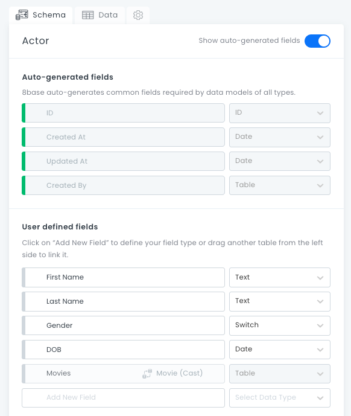Select the First Name field row
Image resolution: width=351 pixels, height=416 pixels.
click(x=123, y=277)
